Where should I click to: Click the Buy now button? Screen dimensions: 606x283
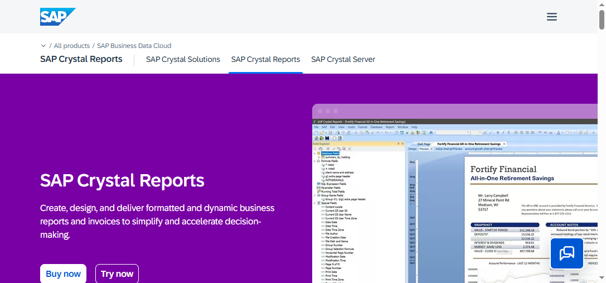64,274
